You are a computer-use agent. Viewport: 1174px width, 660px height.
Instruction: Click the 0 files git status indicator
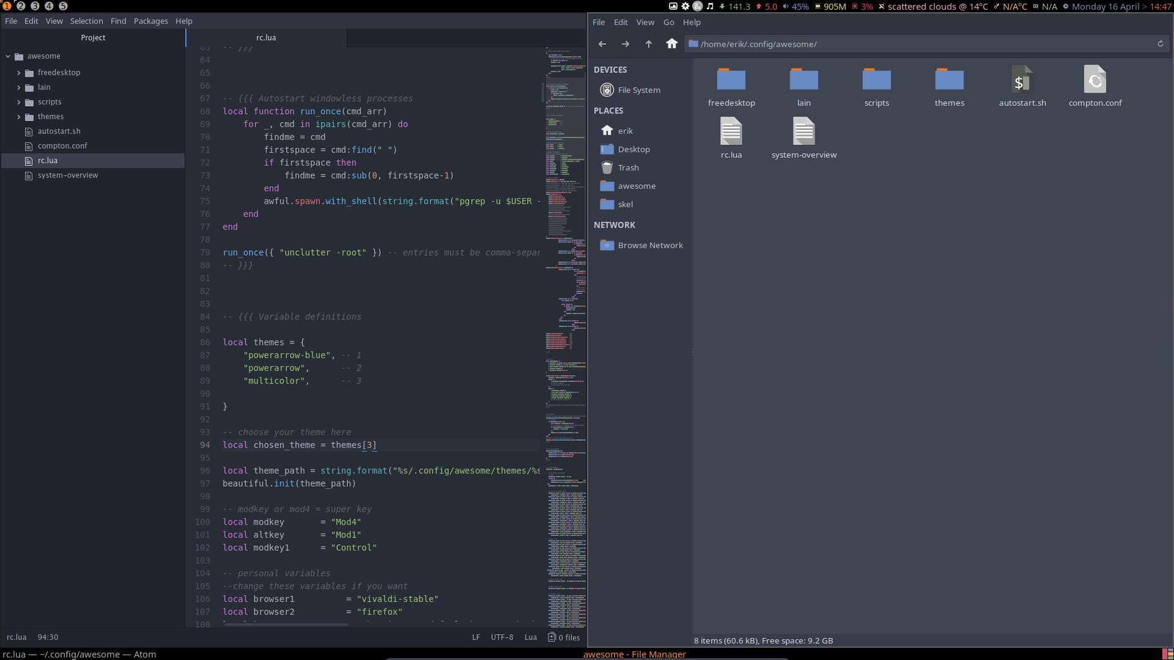click(564, 637)
